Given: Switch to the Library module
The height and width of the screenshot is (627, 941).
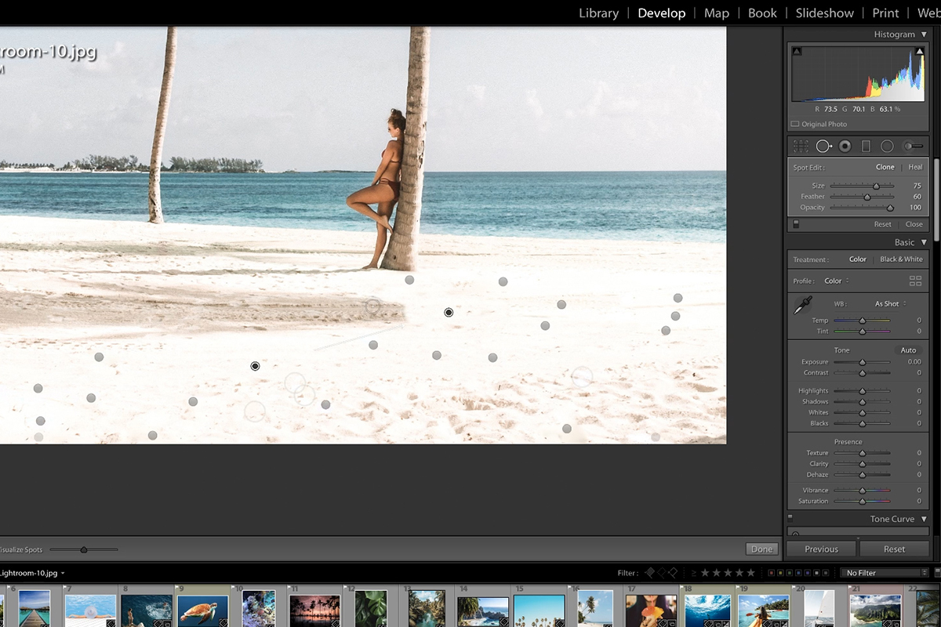Looking at the screenshot, I should pos(598,13).
